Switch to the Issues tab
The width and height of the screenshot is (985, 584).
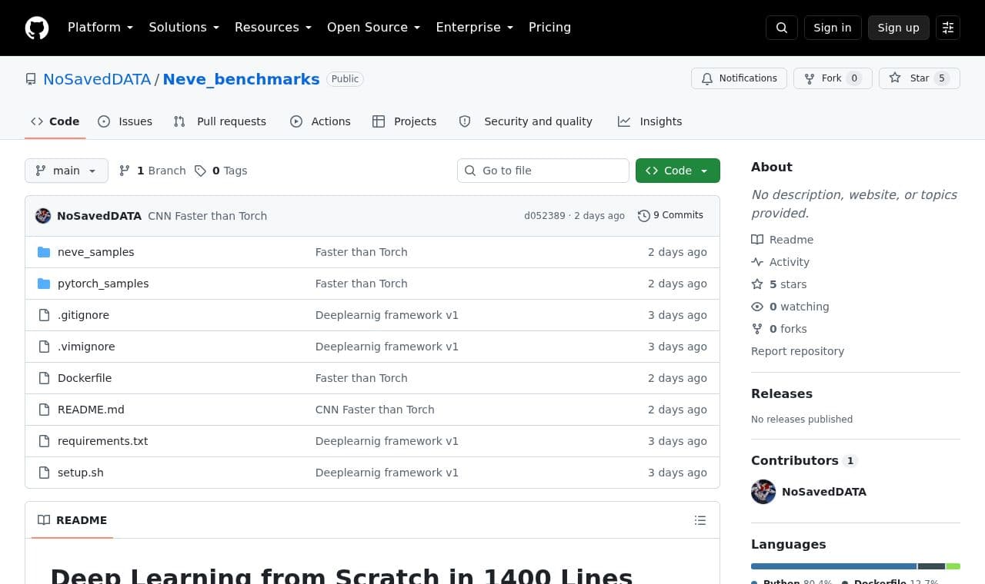click(125, 121)
